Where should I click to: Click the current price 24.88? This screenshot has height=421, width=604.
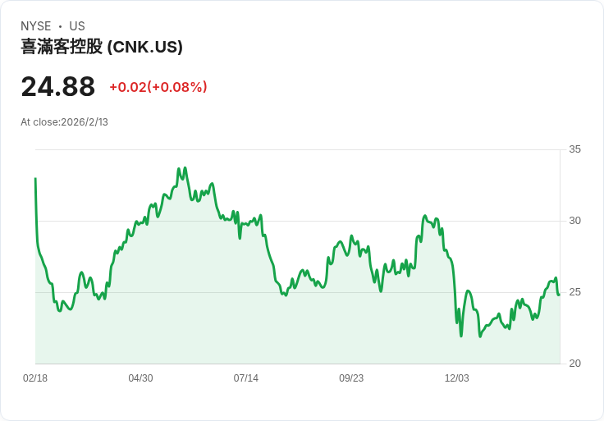pos(57,87)
